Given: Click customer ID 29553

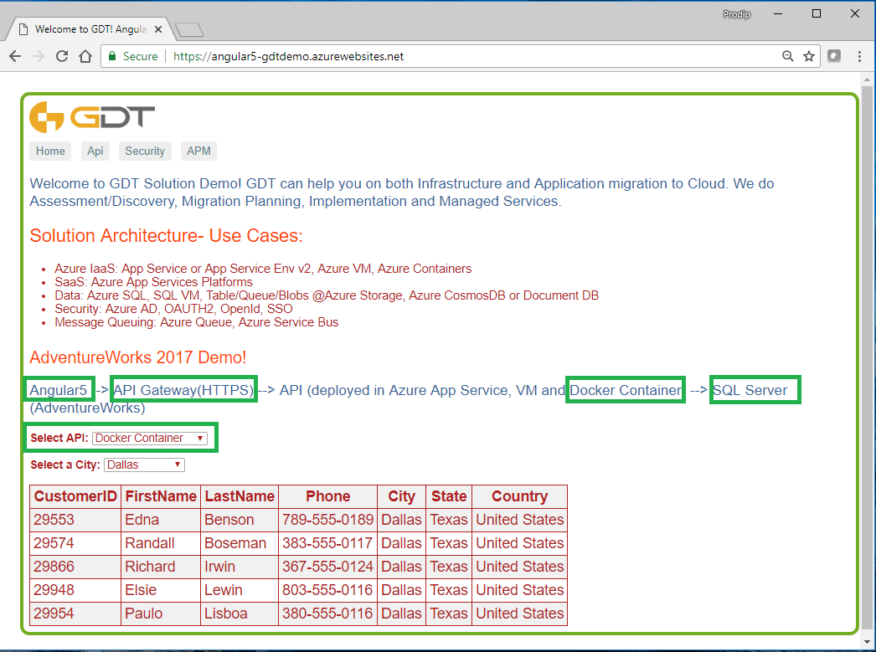Looking at the screenshot, I should pos(54,520).
